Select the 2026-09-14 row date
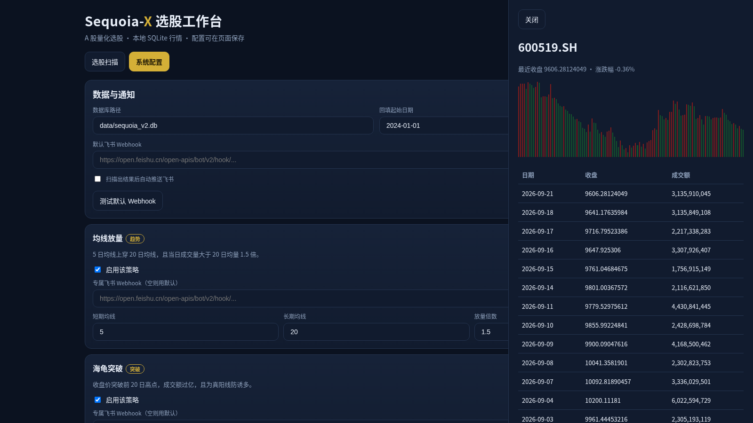The width and height of the screenshot is (753, 423). [x=537, y=288]
